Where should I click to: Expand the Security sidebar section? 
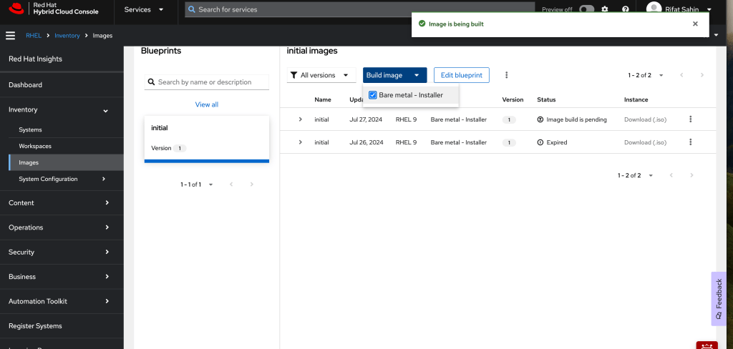[62, 252]
